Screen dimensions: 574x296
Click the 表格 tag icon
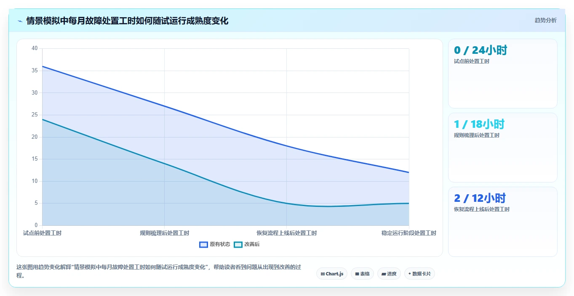coord(357,274)
